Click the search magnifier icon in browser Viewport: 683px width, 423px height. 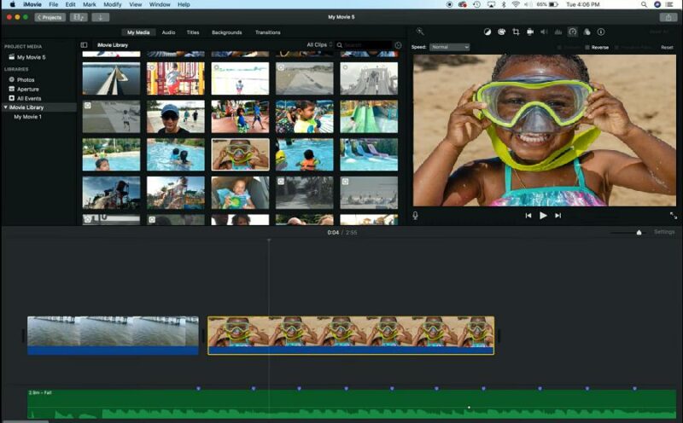[339, 45]
